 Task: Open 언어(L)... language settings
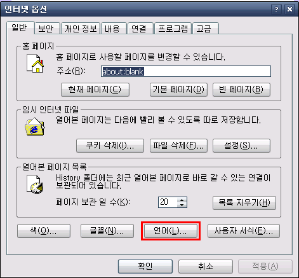171,231
